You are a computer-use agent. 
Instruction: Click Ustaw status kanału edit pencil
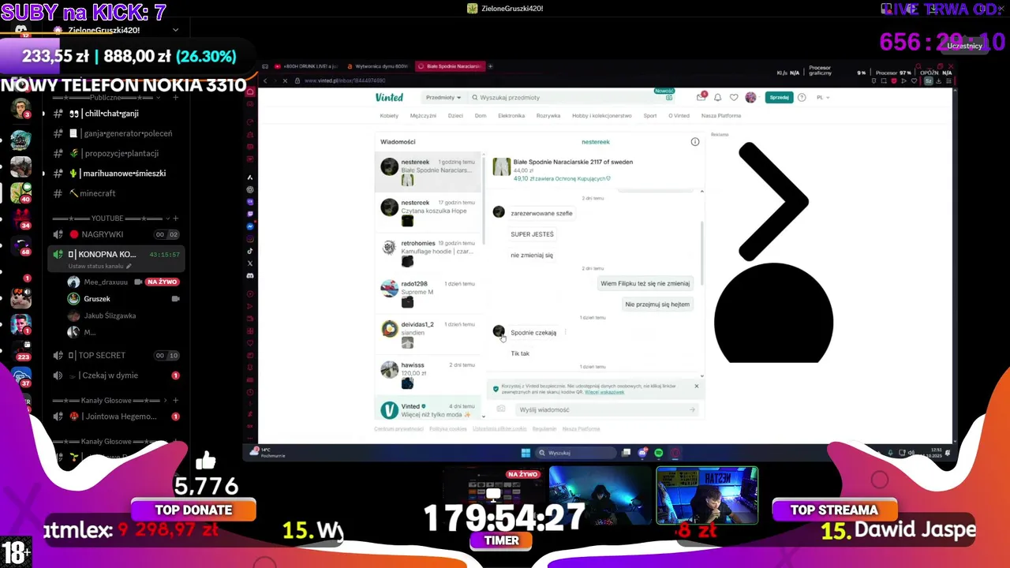129,266
